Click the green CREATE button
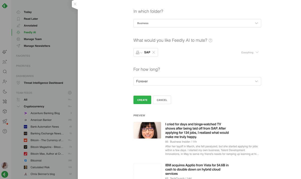The height and width of the screenshot is (179, 301). coord(142,100)
